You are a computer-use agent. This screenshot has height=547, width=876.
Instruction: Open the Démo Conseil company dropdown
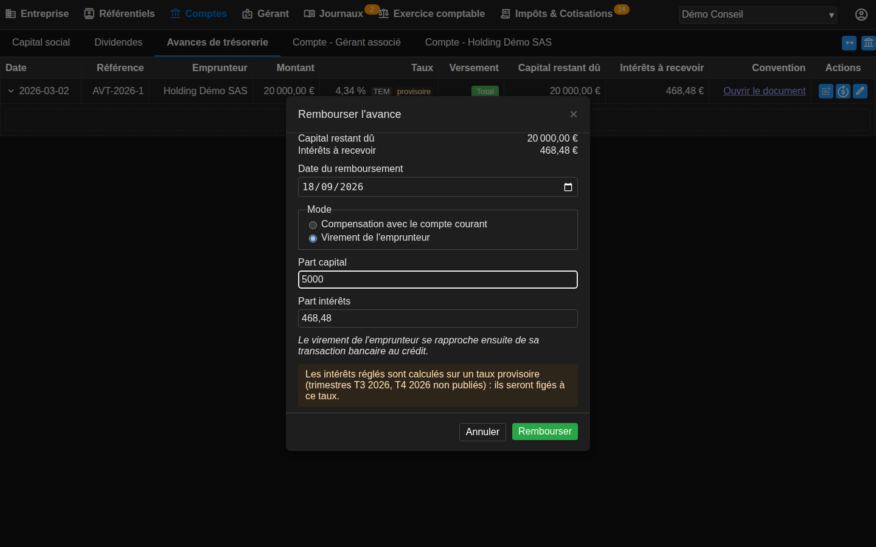(x=757, y=15)
